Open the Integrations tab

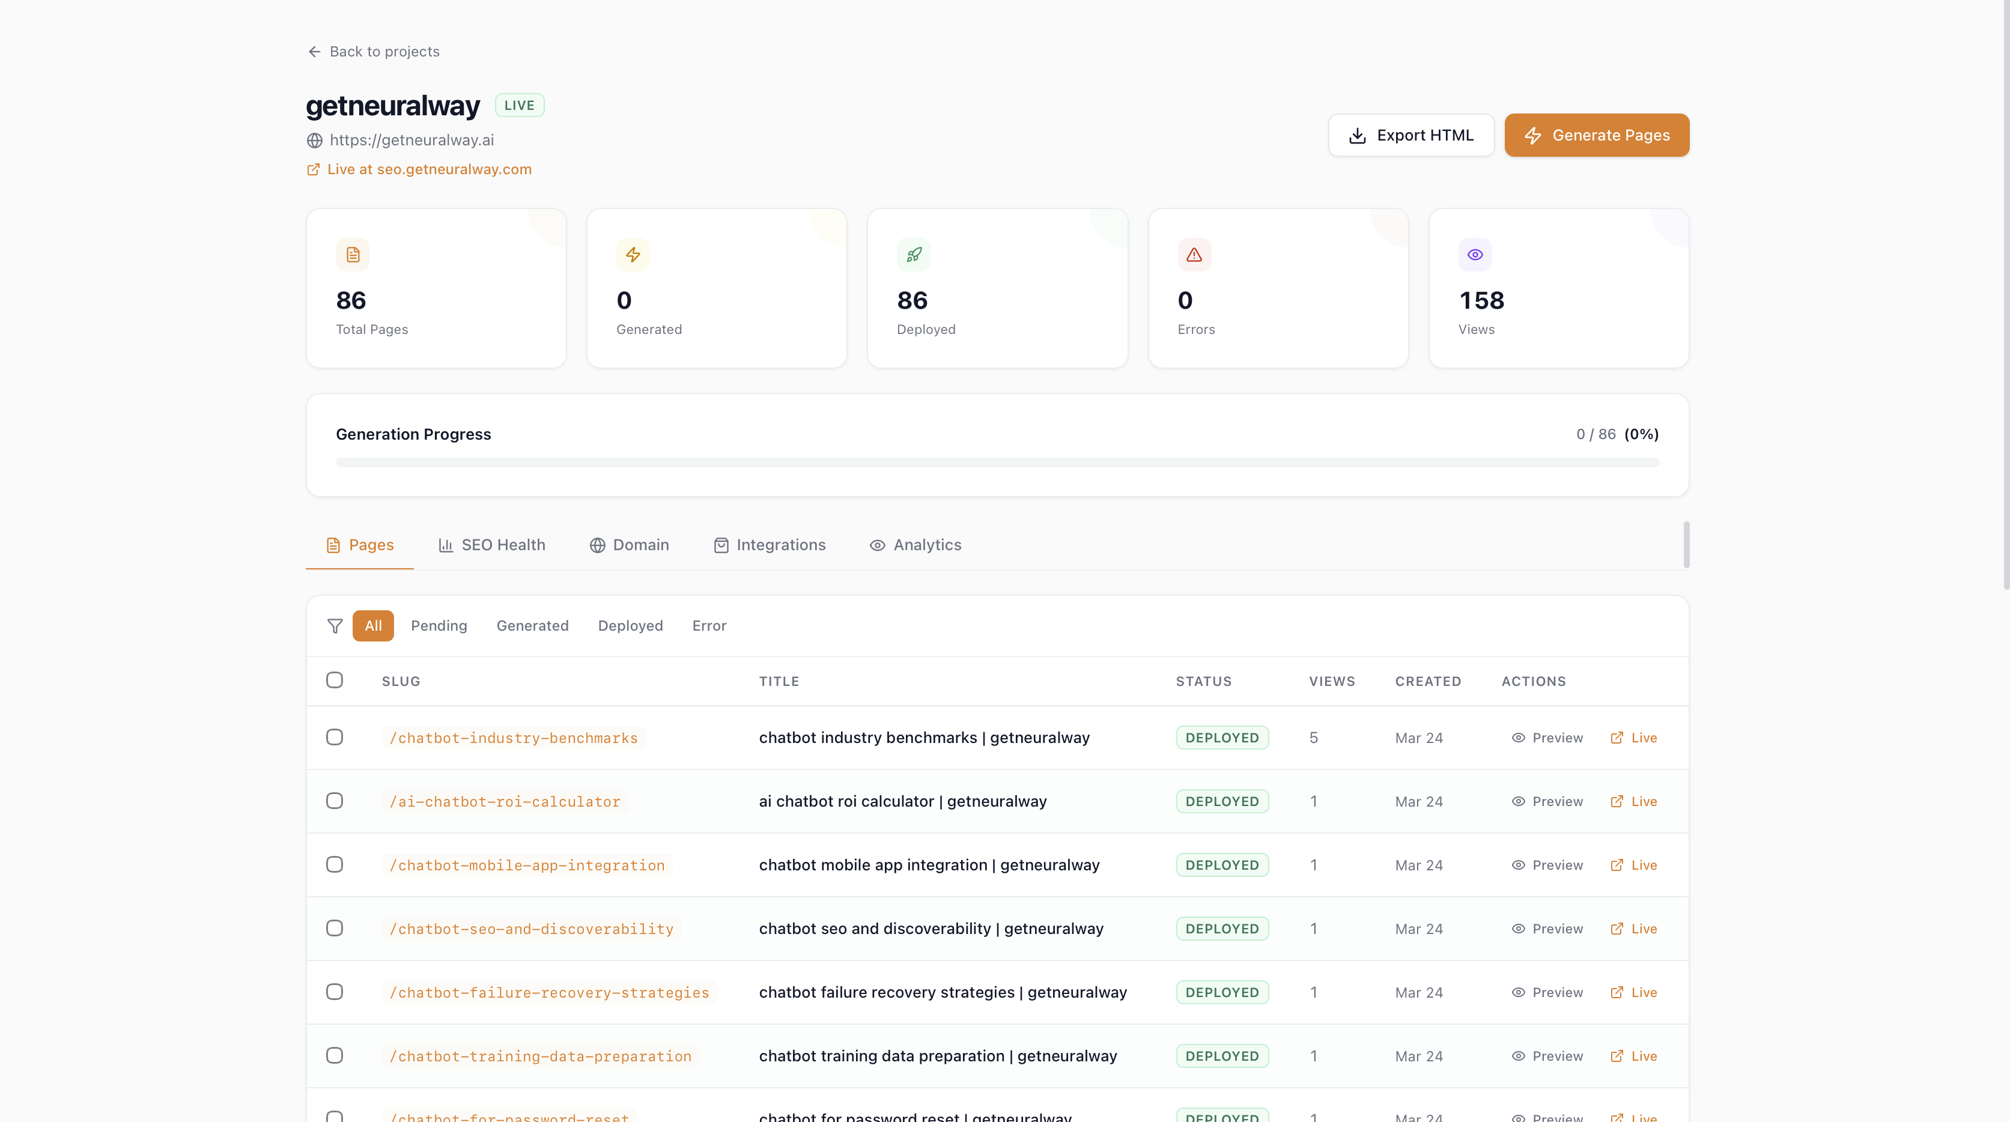tap(770, 545)
